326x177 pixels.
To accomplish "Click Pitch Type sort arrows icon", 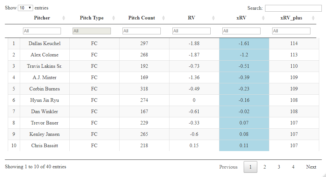I will pos(113,18).
